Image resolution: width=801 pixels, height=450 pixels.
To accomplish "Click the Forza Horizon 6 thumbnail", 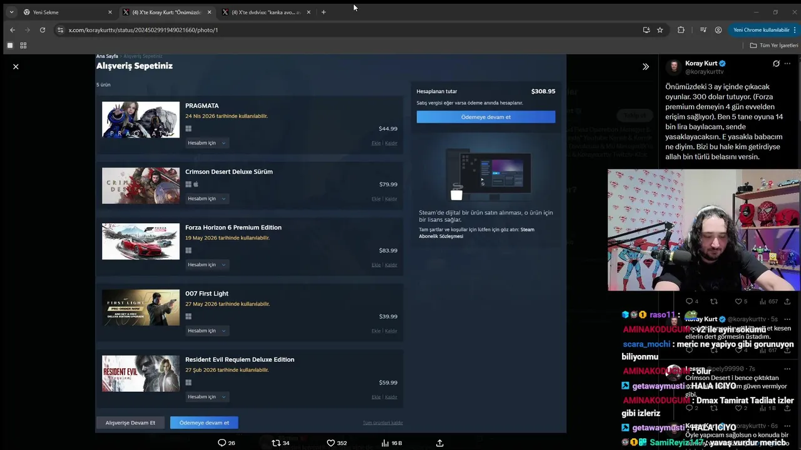I will 141,241.
